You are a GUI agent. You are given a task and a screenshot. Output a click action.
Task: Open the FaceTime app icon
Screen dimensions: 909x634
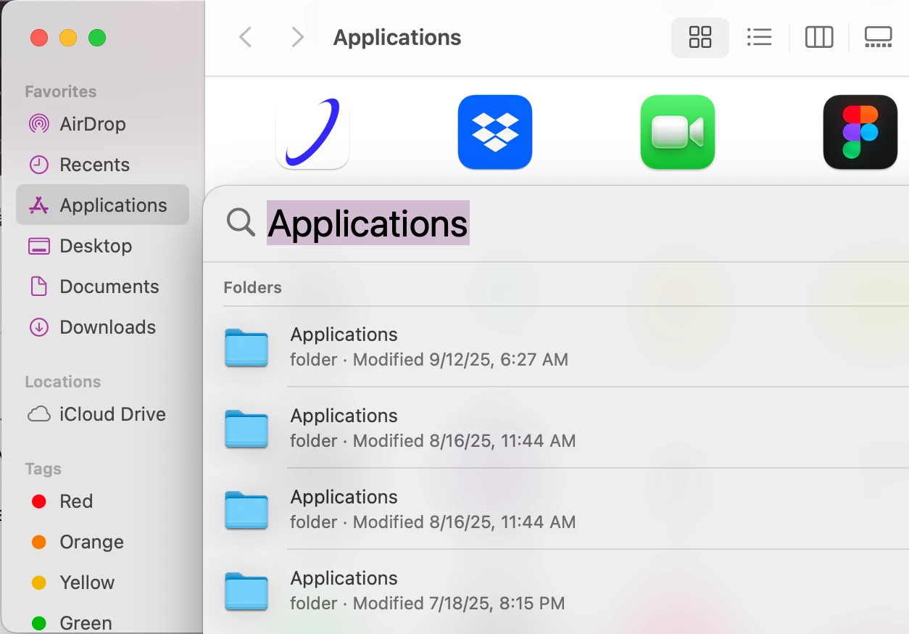(x=678, y=132)
